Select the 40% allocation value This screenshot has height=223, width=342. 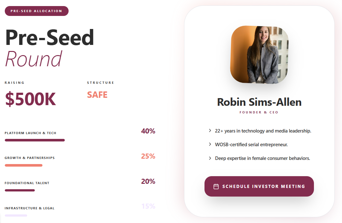(148, 131)
